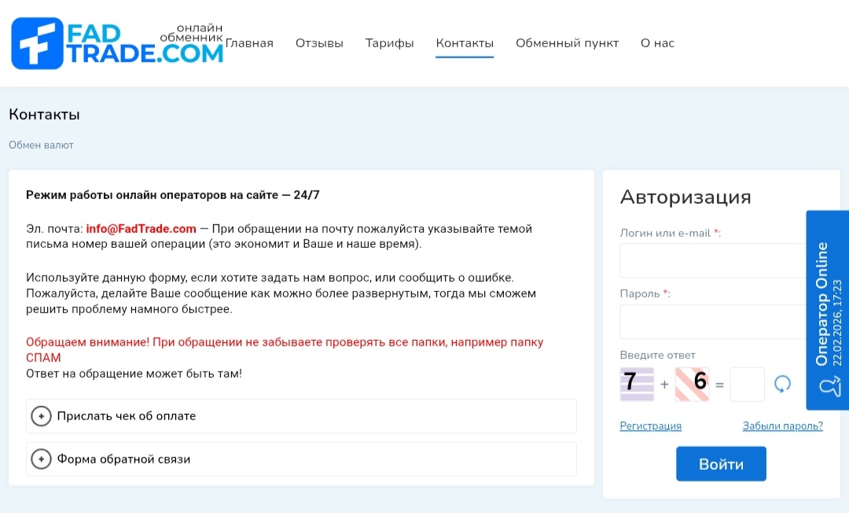
Task: Expand the 'Прислать чек об оплате' section
Action: (126, 416)
